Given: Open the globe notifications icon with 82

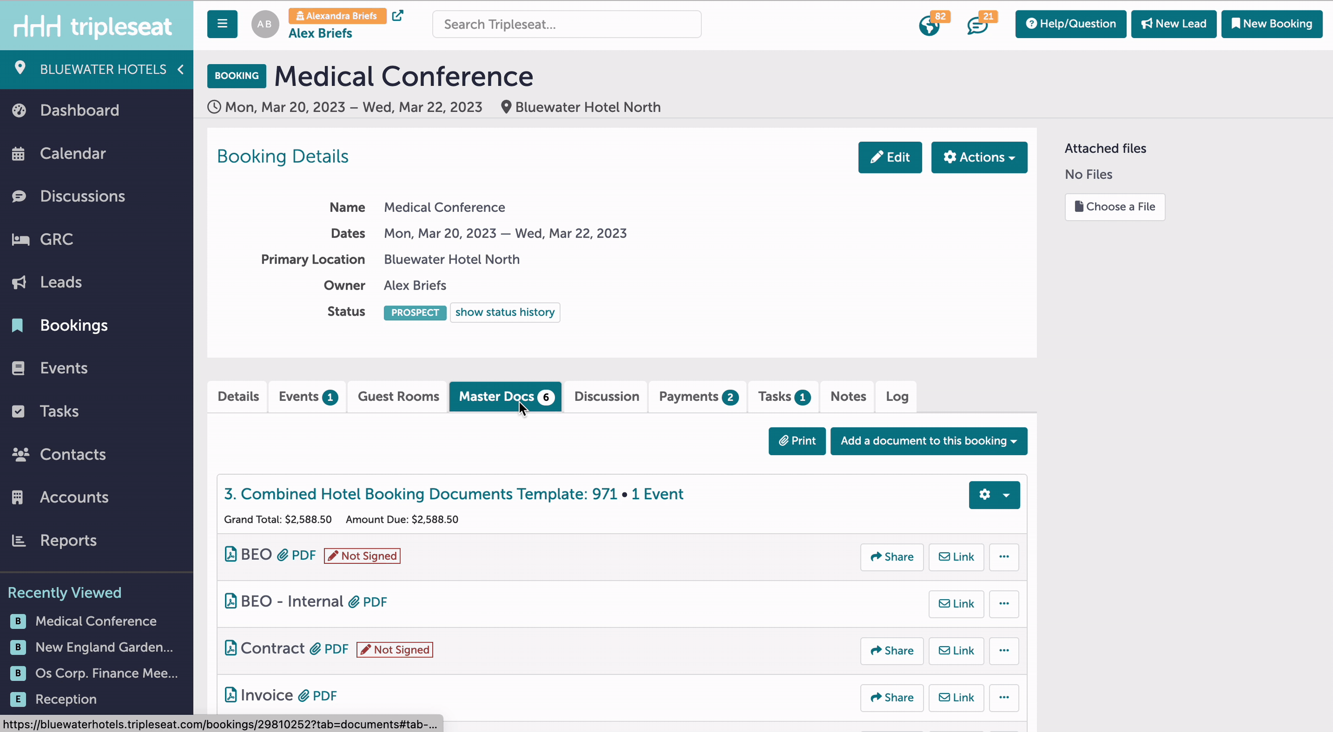Looking at the screenshot, I should tap(929, 25).
